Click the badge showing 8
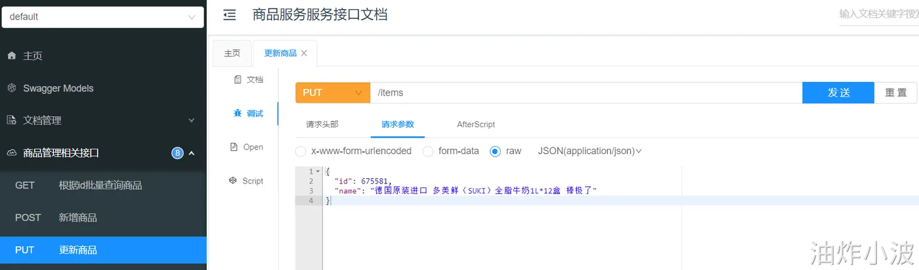This screenshot has width=919, height=270. (x=177, y=153)
